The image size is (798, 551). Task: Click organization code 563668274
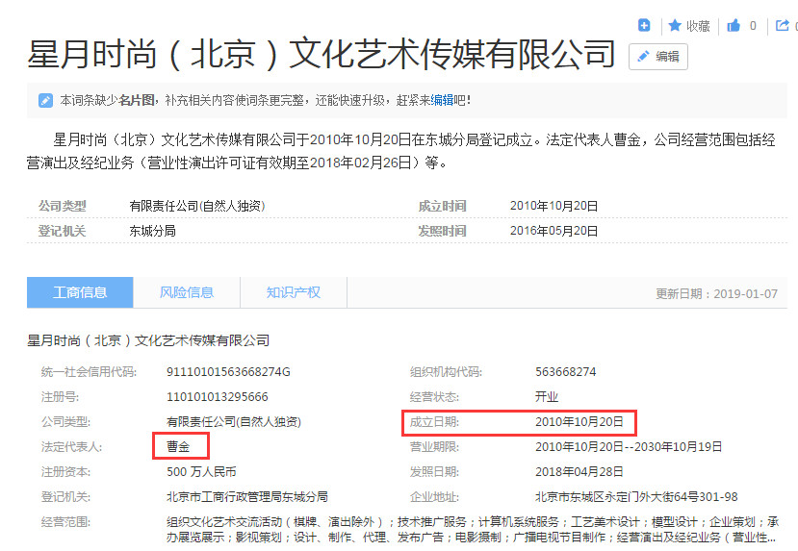[x=565, y=372]
